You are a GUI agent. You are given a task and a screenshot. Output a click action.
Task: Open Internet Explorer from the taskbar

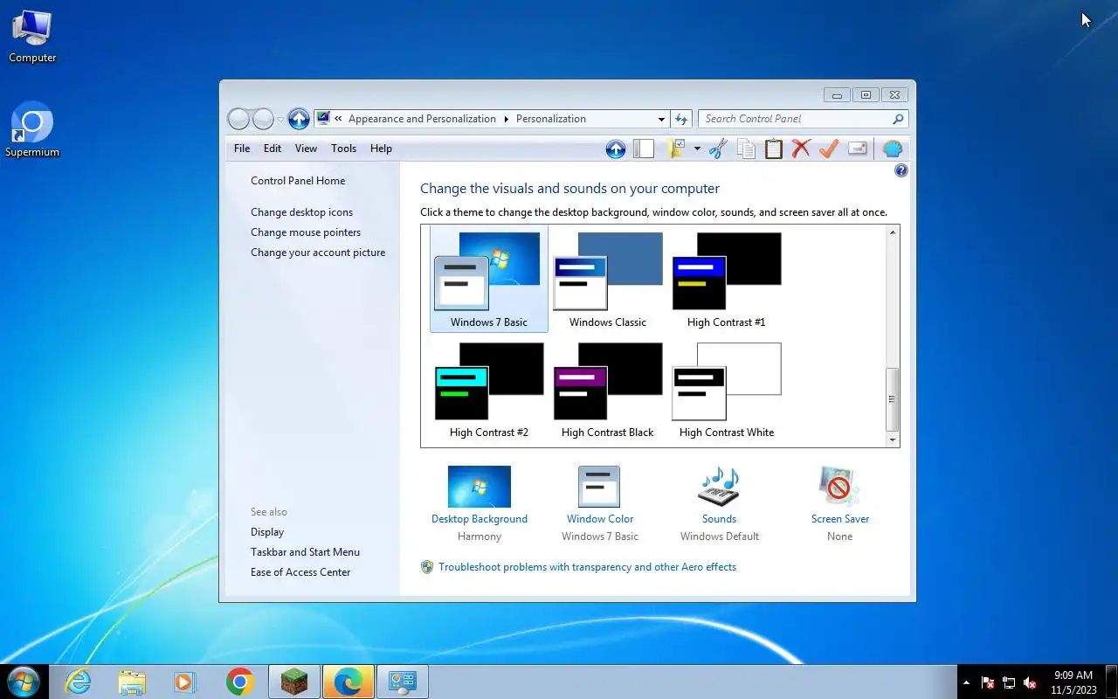point(79,682)
